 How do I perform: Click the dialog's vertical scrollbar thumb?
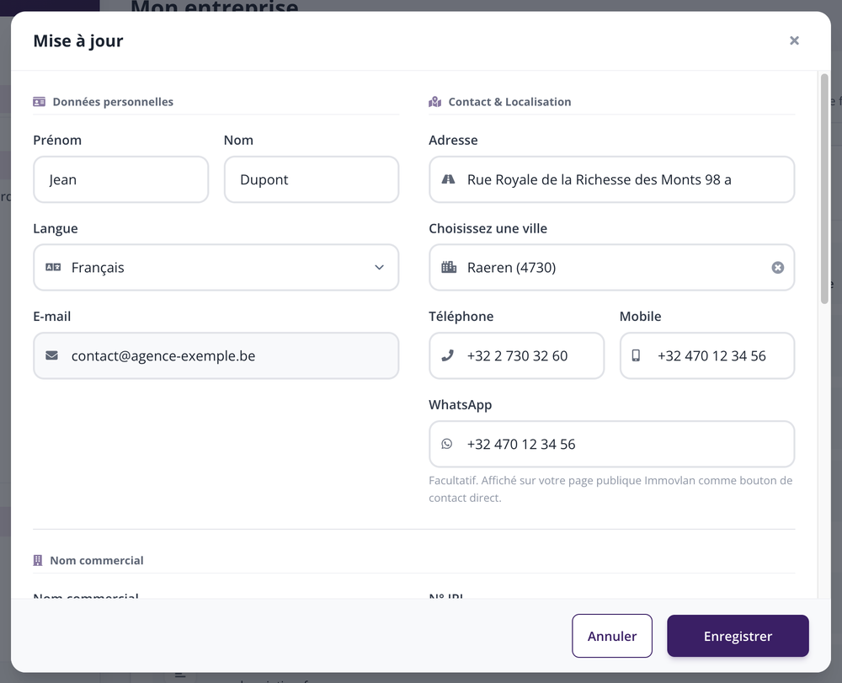pyautogui.click(x=825, y=189)
